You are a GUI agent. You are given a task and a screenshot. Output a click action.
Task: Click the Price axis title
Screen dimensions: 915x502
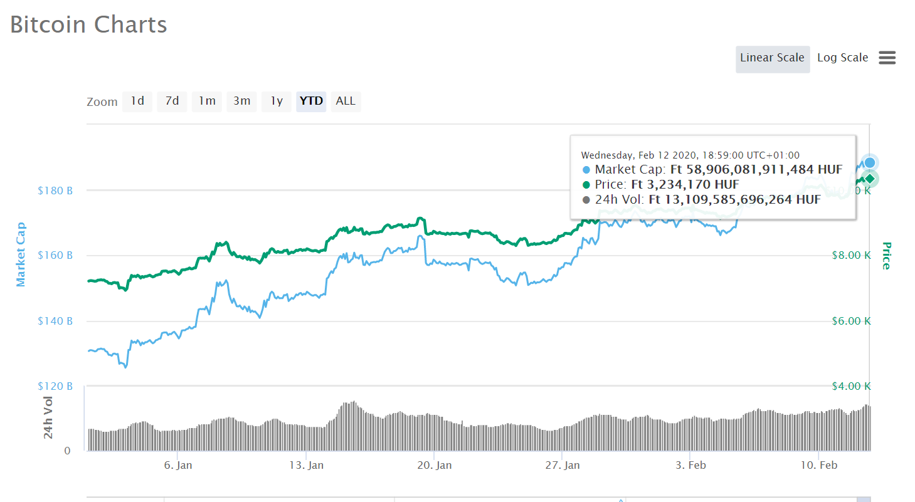886,256
